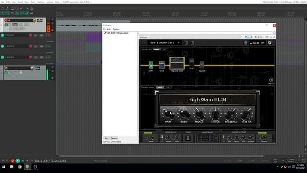Select the High Gain EL34 amp in chain

177,63
